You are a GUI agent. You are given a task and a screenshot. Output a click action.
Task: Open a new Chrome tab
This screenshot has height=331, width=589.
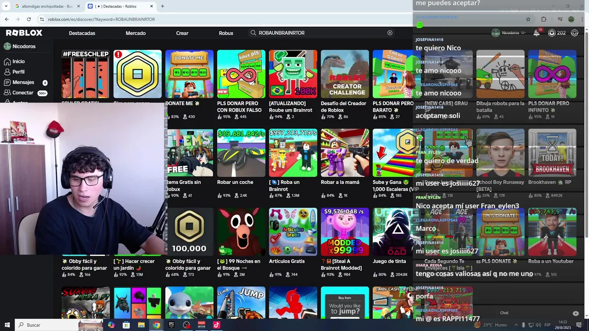[162, 6]
